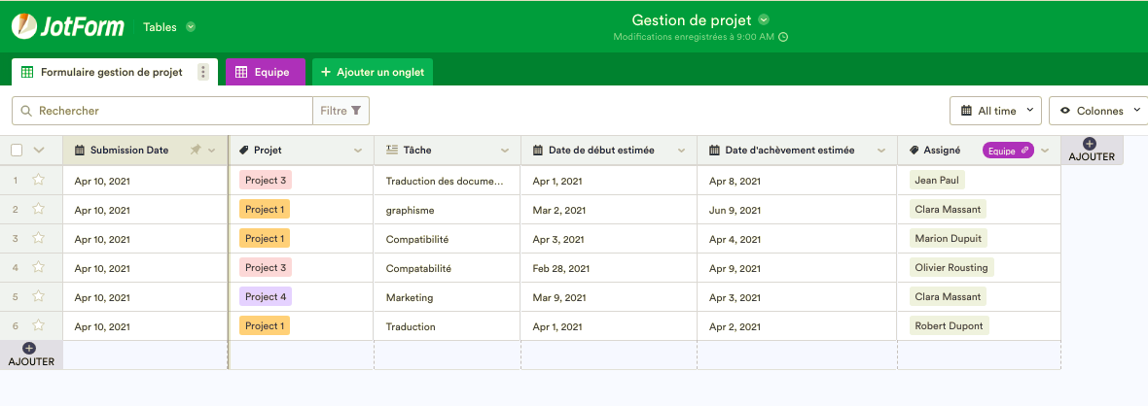Select the Compatibilité task cell
The image size is (1148, 406).
coord(448,239)
